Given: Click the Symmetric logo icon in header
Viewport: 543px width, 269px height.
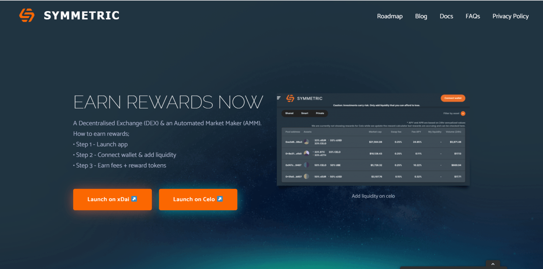Looking at the screenshot, I should tap(27, 16).
